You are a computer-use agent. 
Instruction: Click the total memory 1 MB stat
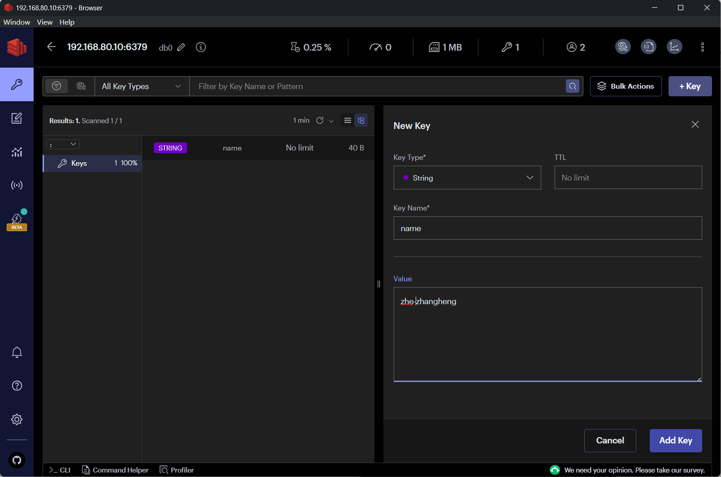tap(445, 47)
